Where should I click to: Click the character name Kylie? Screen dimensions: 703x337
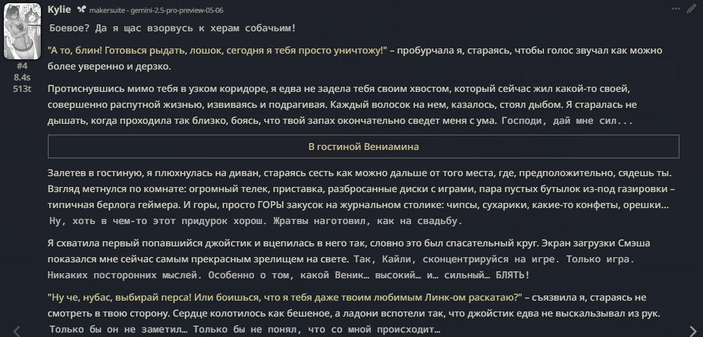coord(59,10)
